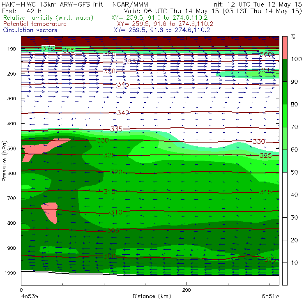Click the '320' contour label

116,172
